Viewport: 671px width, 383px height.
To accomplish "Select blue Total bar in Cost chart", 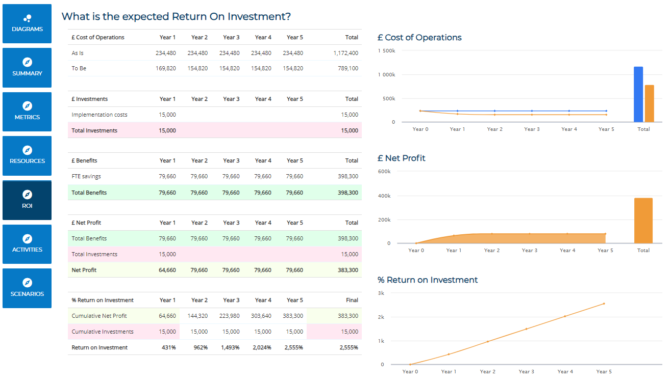I will [x=638, y=94].
